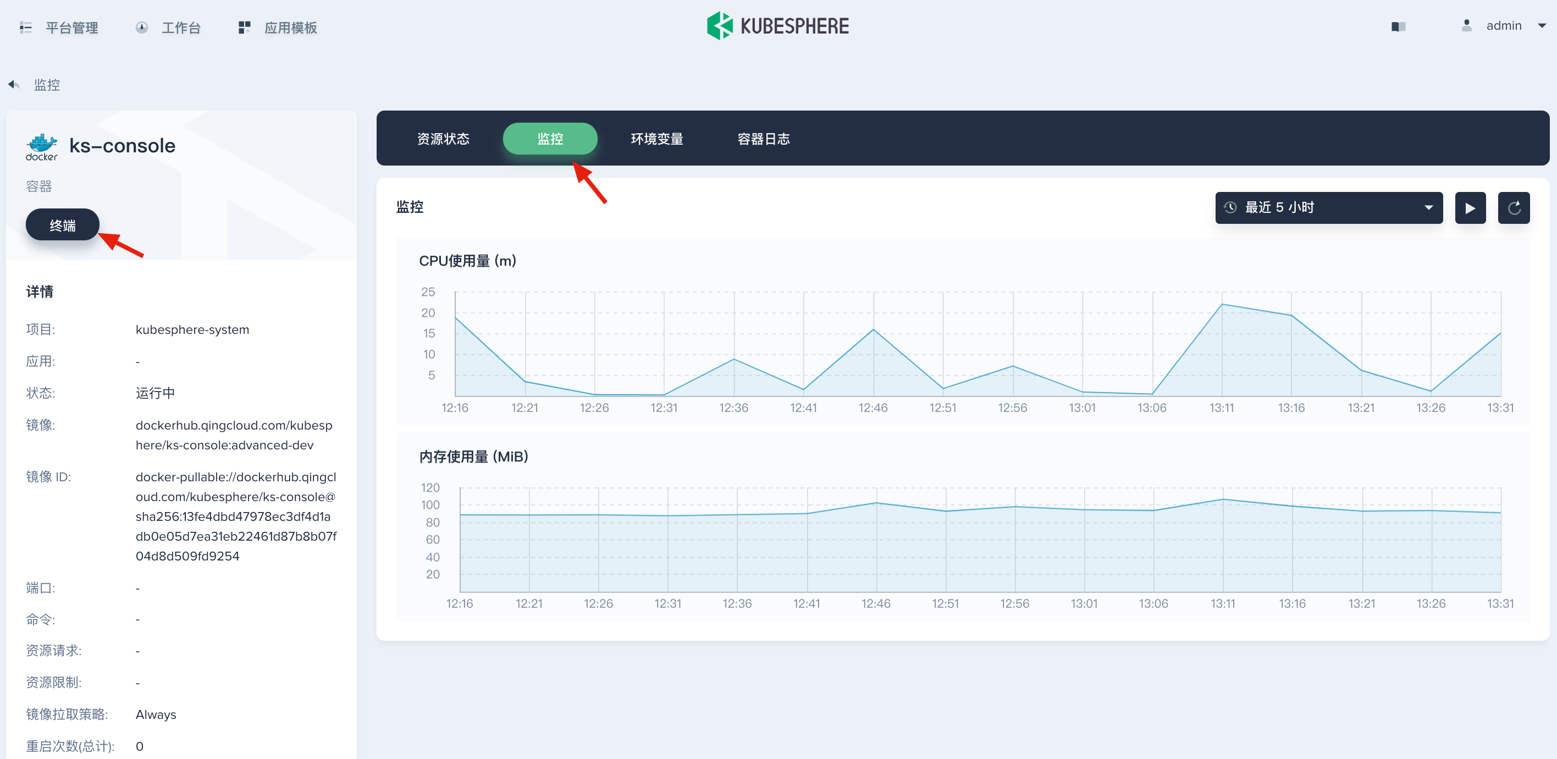Click the documentation book icon

click(x=1398, y=26)
